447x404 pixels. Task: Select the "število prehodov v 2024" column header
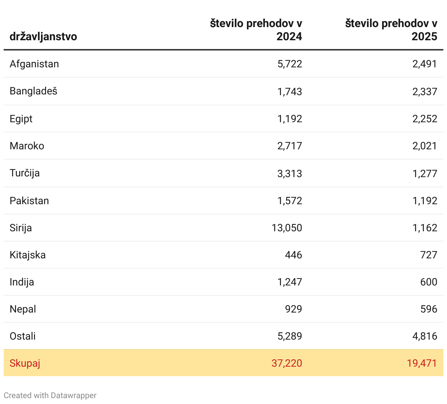(256, 30)
